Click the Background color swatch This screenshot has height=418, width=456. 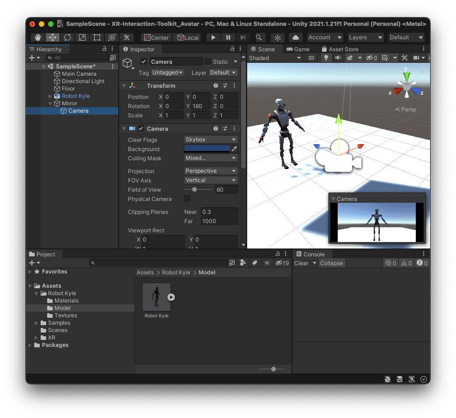pyautogui.click(x=207, y=149)
